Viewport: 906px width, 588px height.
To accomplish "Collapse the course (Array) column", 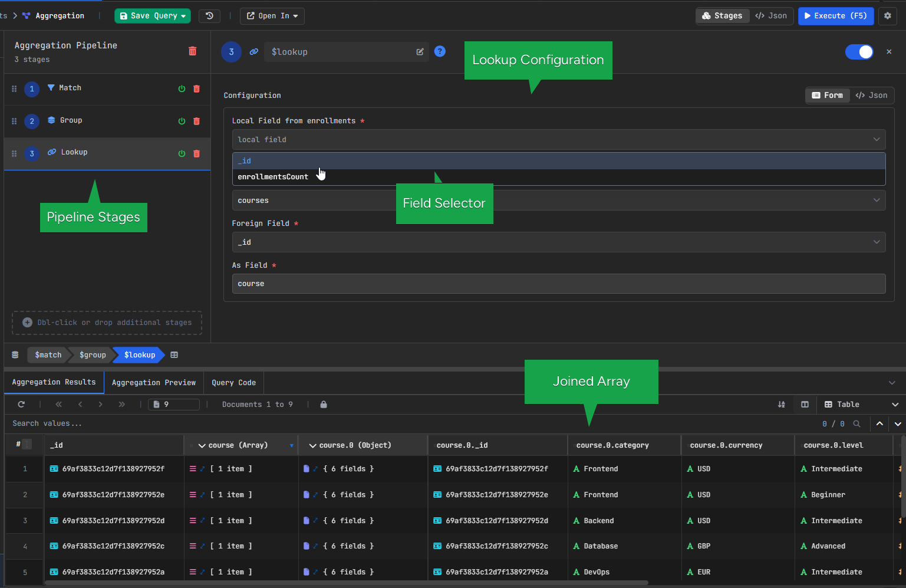I will pos(202,446).
